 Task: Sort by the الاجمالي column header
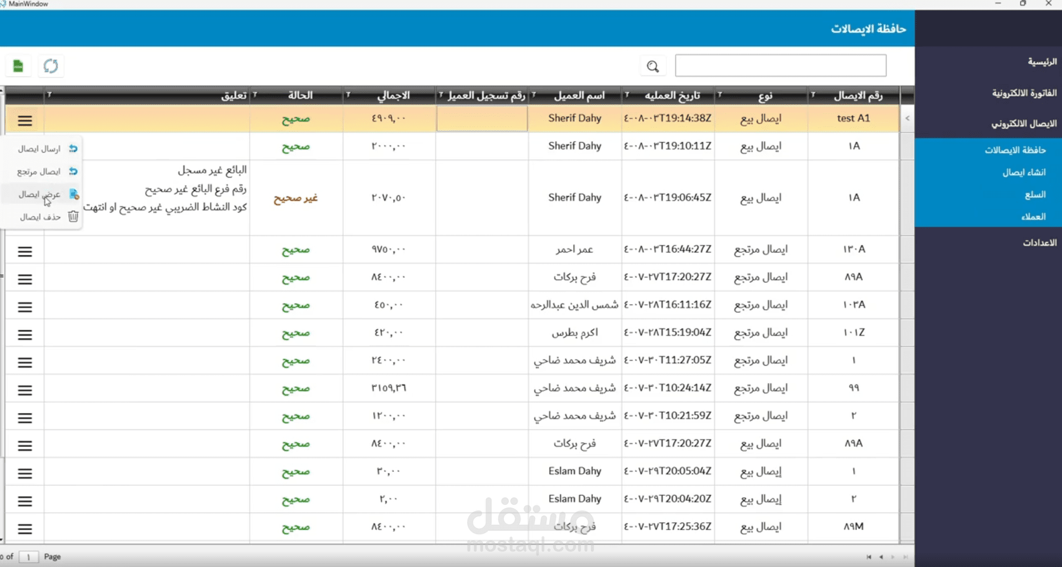pyautogui.click(x=393, y=95)
